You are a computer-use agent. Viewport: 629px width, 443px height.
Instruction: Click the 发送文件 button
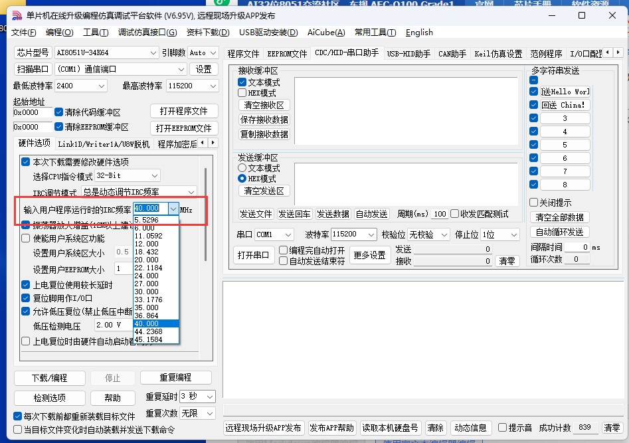point(256,214)
